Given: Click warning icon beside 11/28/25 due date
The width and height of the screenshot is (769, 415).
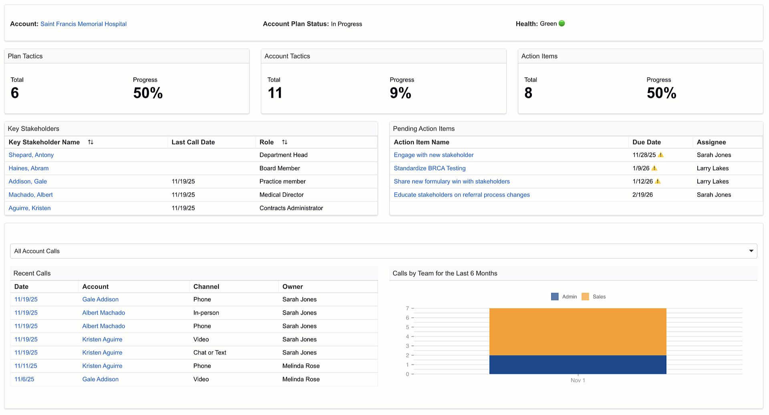Looking at the screenshot, I should (661, 155).
